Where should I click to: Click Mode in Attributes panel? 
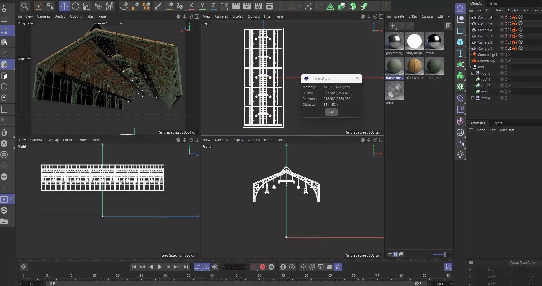481,130
